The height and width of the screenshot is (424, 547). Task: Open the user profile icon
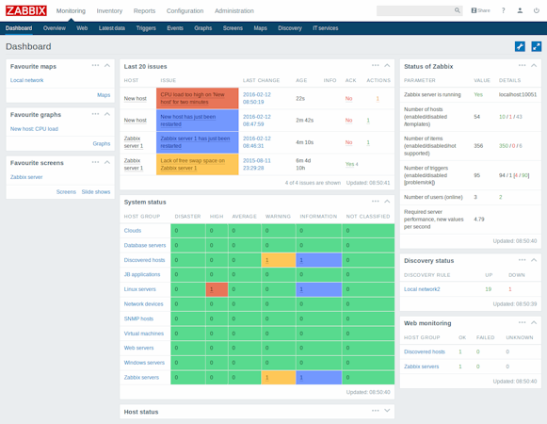(520, 10)
